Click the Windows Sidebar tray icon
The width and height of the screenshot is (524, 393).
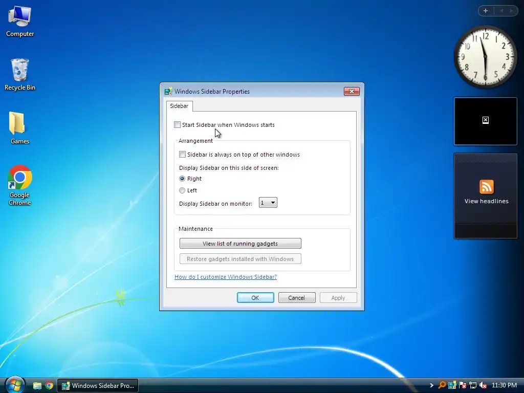[x=452, y=385]
